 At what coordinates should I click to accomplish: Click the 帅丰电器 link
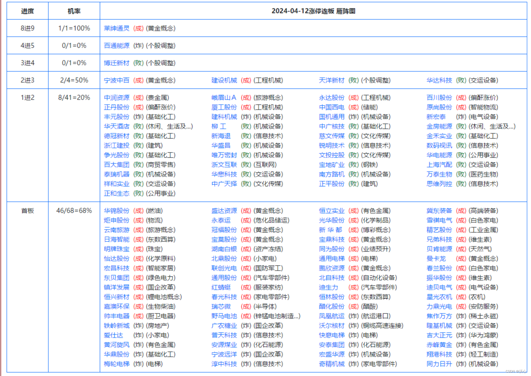(x=117, y=316)
